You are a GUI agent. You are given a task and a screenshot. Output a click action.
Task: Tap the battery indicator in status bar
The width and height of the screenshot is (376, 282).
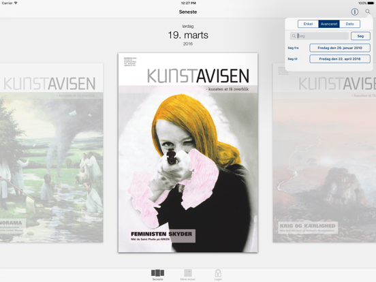(371, 3)
